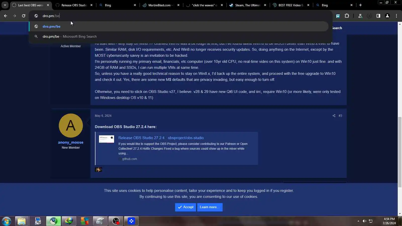
Task: Close the Release OBS Studio tab
Action: pyautogui.click(x=91, y=5)
